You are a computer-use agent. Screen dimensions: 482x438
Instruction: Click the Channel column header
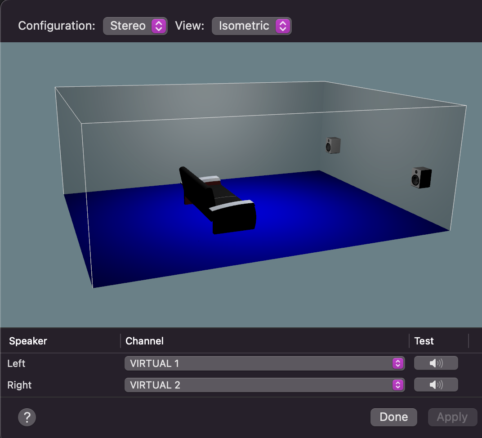tap(144, 341)
